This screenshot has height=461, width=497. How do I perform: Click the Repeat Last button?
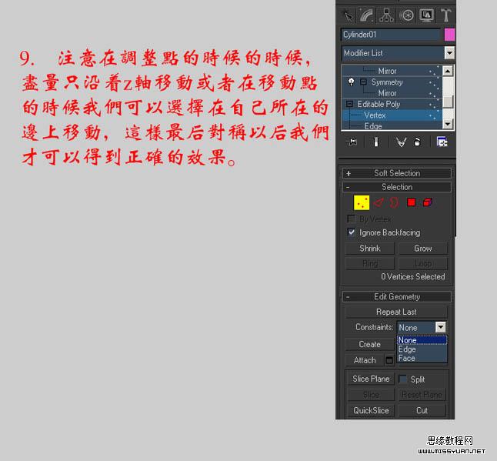click(x=396, y=312)
